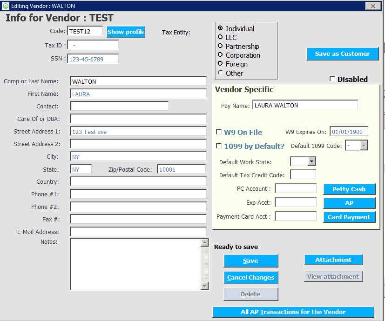
Task: Click the Delete button
Action: pyautogui.click(x=250, y=294)
